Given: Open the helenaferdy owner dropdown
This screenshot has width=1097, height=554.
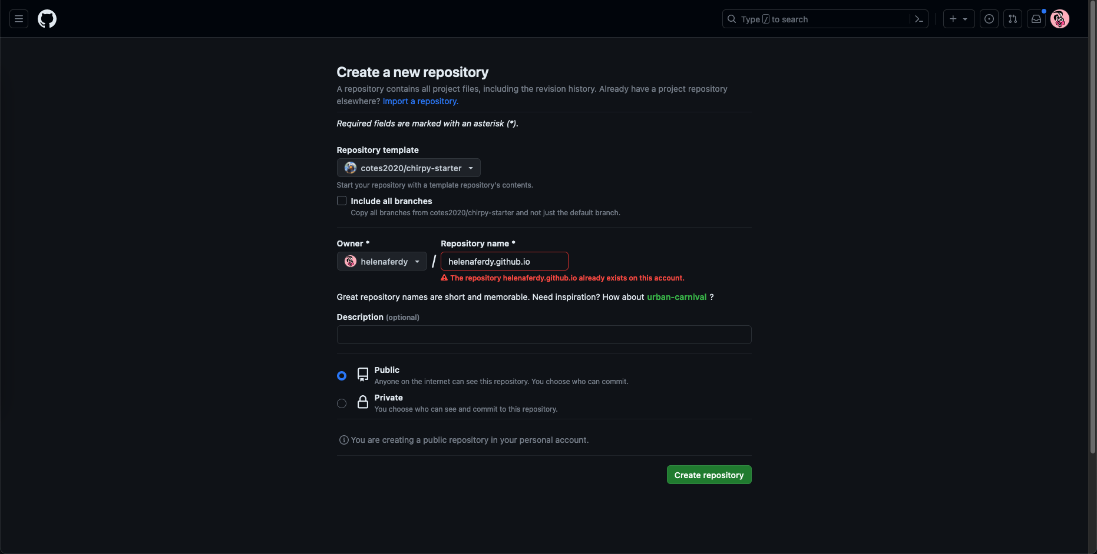Looking at the screenshot, I should pos(382,261).
